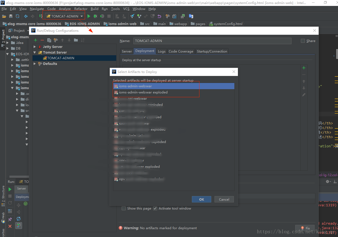Image resolution: width=338 pixels, height=237 pixels.
Task: Select TOMCAT-ADMIN in configurations tree
Action: pyautogui.click(x=74, y=58)
